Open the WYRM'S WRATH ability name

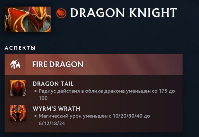56,109
